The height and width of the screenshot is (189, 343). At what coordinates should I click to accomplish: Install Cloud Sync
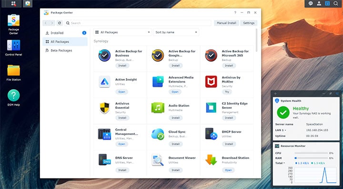tap(175, 144)
